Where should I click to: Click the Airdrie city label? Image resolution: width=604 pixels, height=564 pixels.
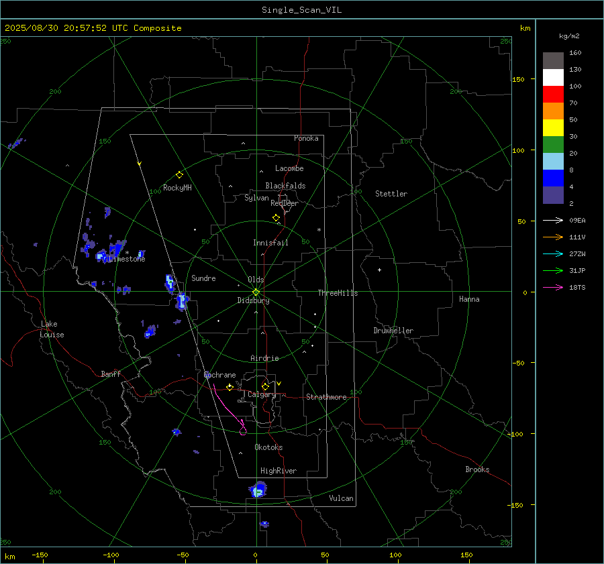point(264,358)
